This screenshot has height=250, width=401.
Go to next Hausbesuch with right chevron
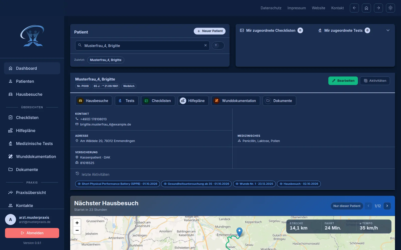click(387, 206)
